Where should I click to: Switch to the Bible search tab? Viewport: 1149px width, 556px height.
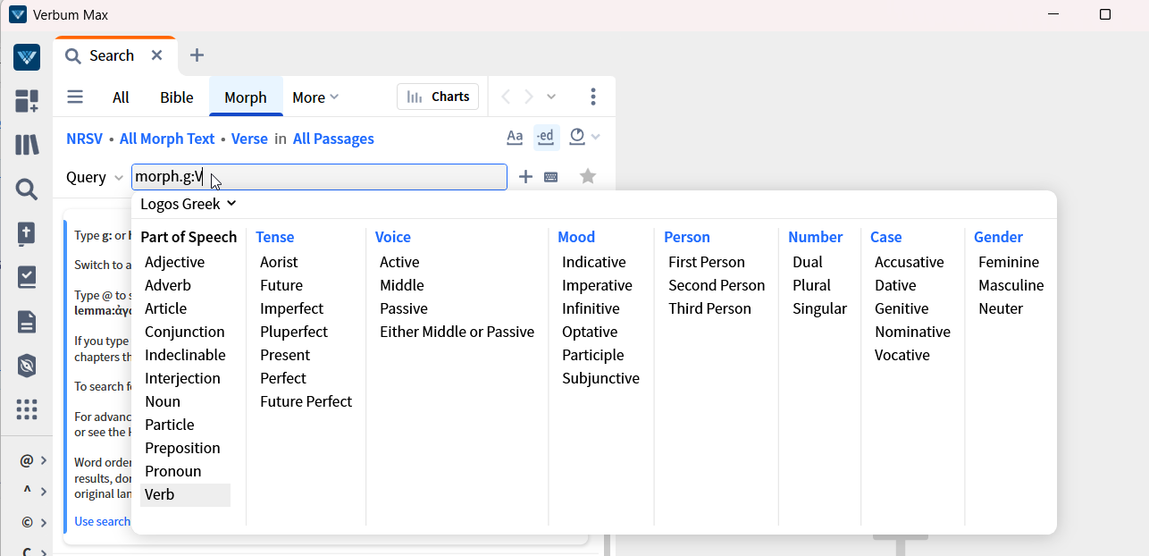(x=177, y=97)
